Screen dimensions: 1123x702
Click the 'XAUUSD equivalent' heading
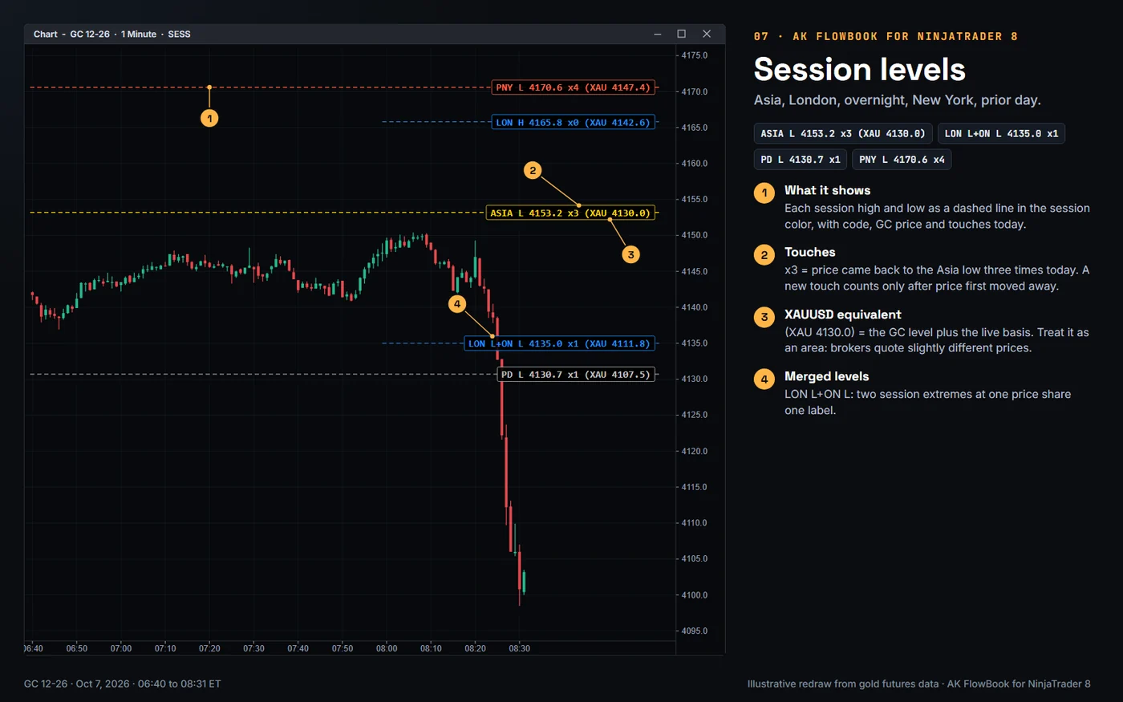pos(842,314)
